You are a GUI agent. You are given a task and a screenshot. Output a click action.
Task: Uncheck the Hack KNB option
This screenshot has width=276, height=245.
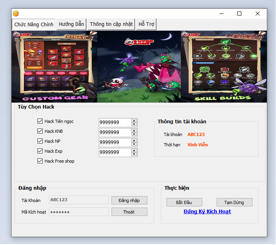(x=40, y=131)
